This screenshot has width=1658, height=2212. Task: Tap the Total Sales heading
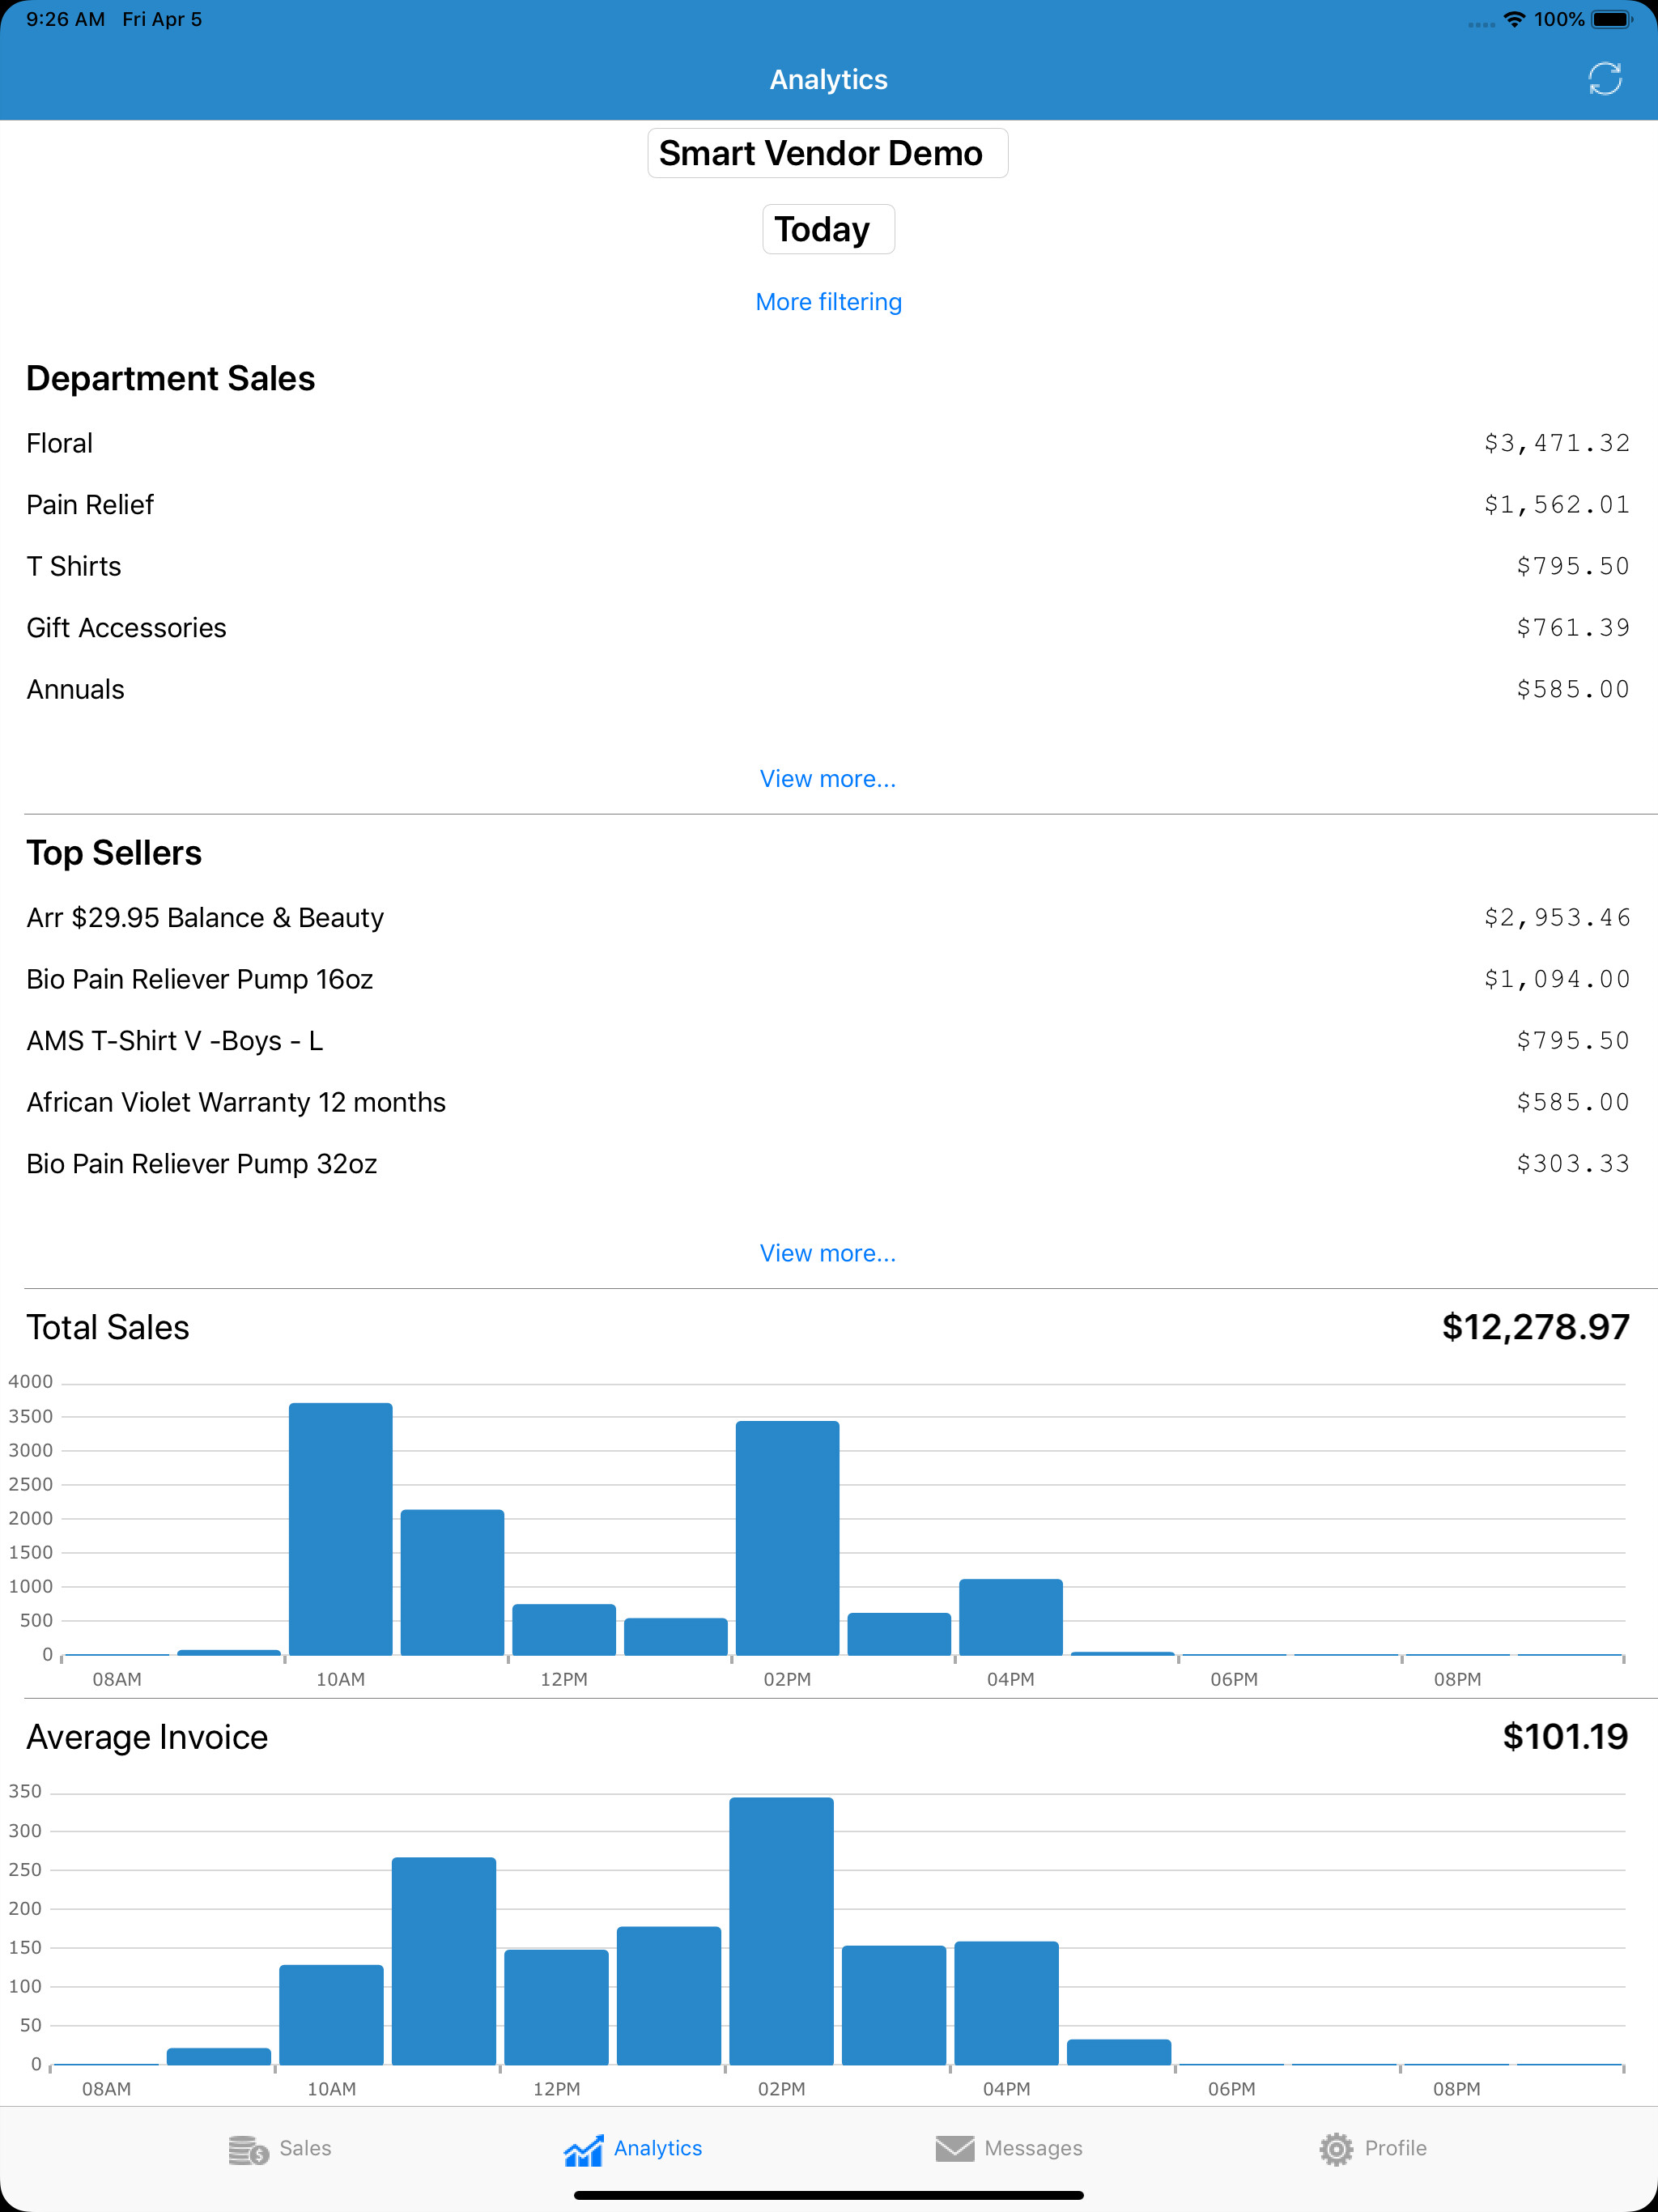click(x=108, y=1327)
